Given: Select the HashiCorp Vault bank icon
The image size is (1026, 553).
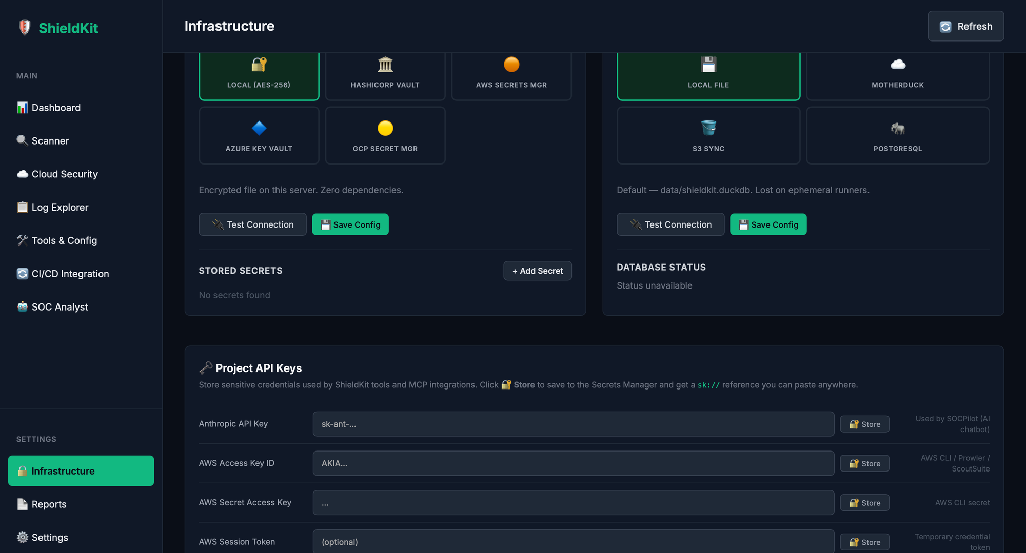Looking at the screenshot, I should point(385,65).
